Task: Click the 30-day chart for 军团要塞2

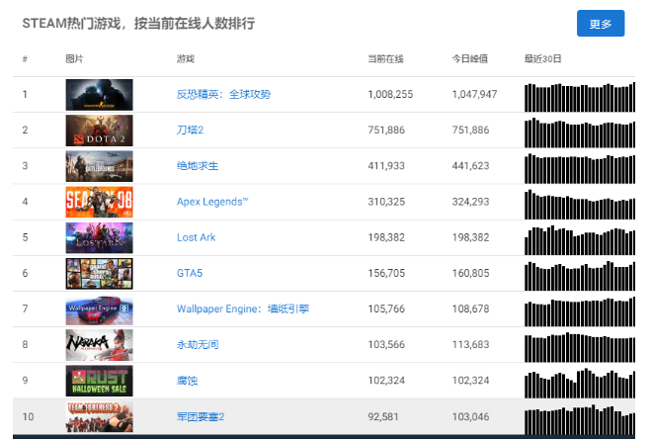Action: coord(580,419)
